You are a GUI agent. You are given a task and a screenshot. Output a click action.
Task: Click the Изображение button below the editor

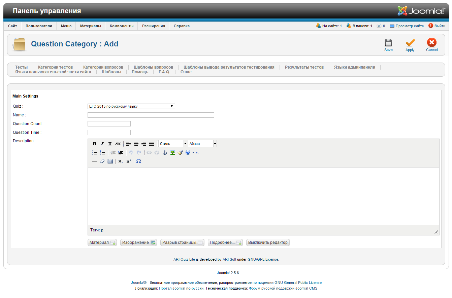138,243
